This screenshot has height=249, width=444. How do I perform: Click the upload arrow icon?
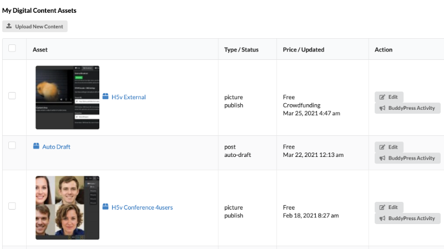click(9, 26)
